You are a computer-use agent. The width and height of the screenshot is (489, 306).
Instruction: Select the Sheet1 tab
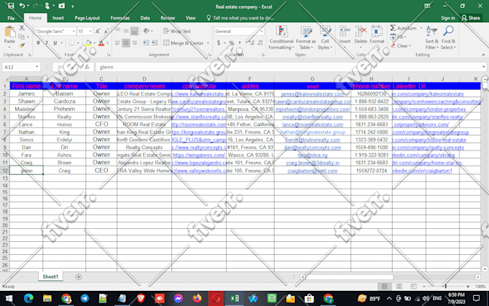point(50,276)
